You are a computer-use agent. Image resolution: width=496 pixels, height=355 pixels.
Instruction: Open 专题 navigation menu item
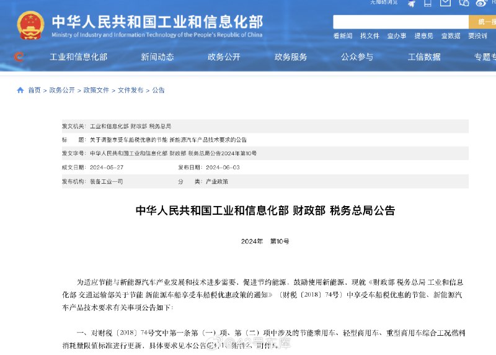click(485, 57)
